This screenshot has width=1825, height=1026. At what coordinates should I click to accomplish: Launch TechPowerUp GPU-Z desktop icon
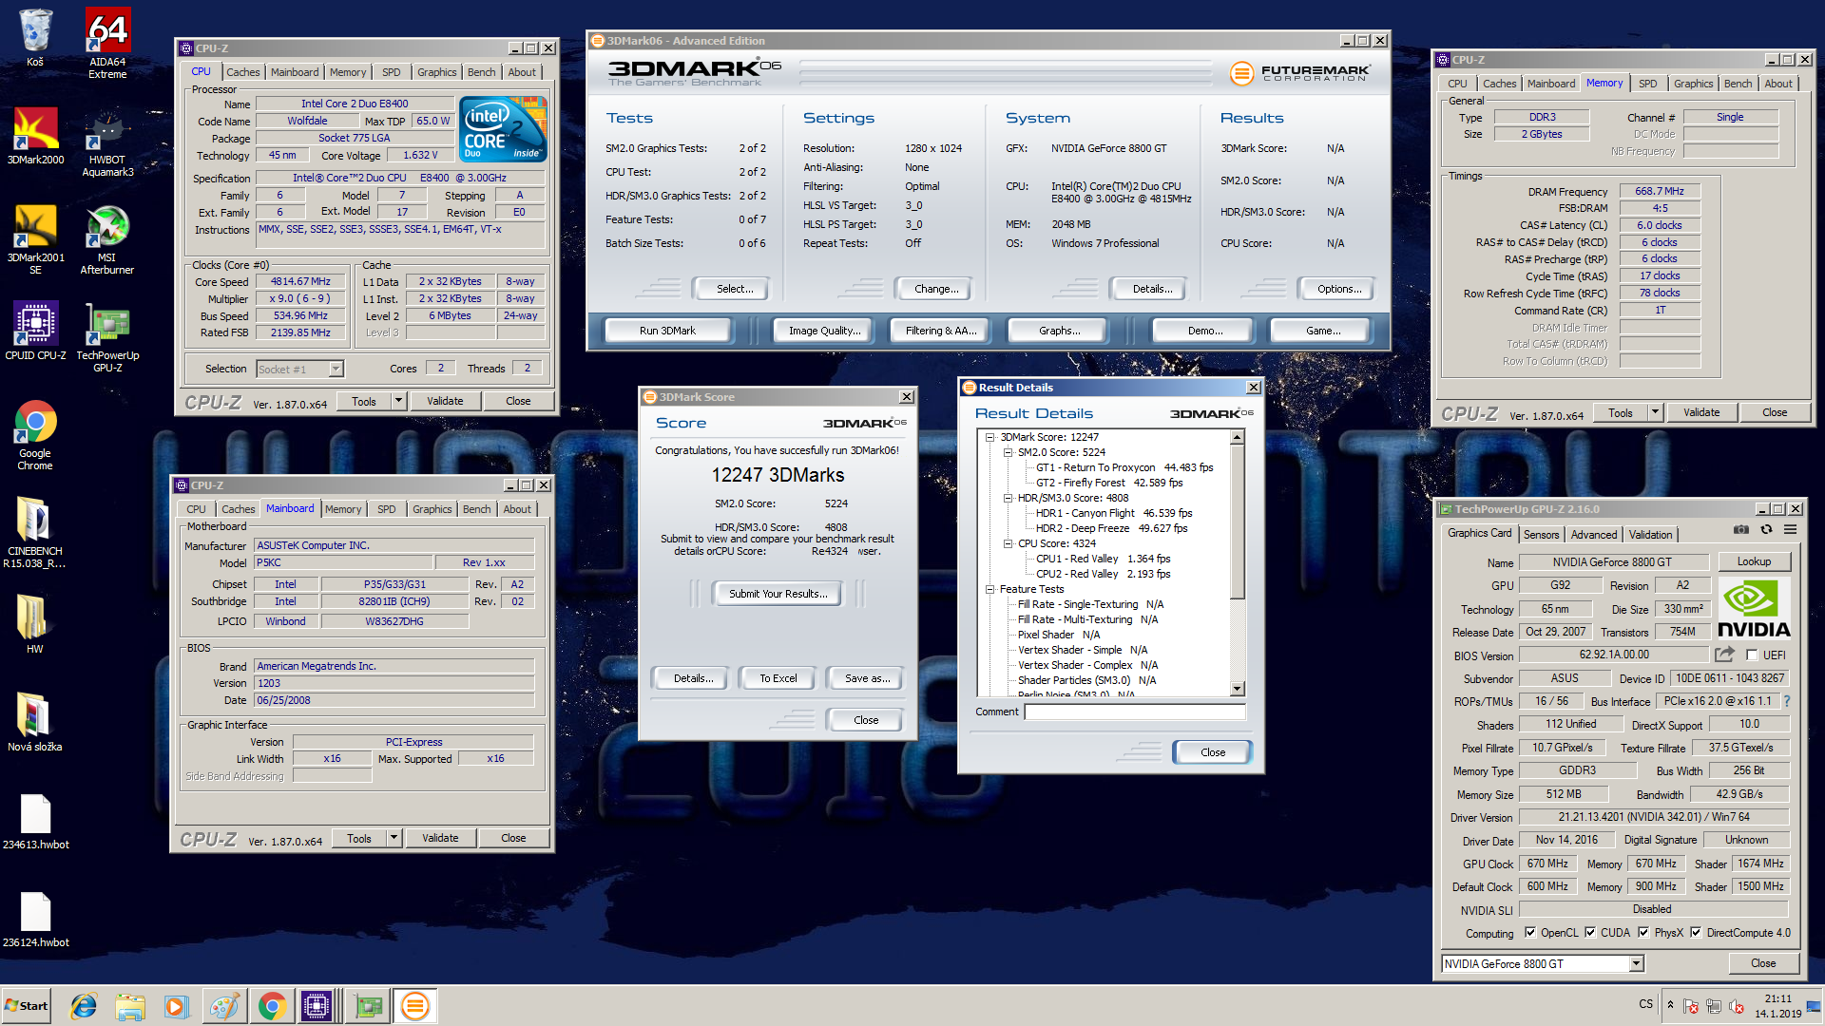107,338
